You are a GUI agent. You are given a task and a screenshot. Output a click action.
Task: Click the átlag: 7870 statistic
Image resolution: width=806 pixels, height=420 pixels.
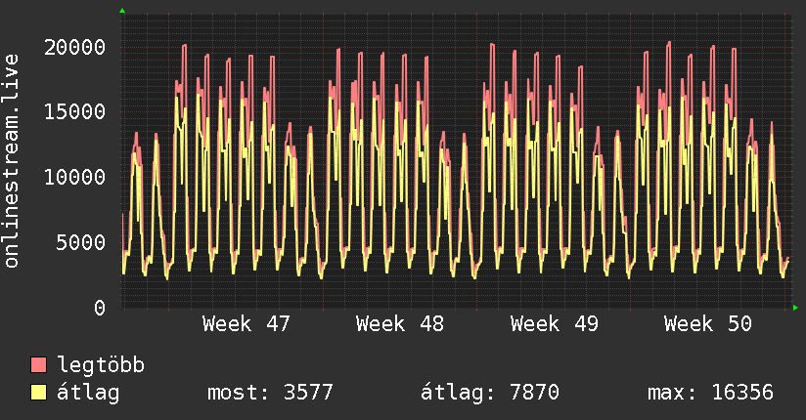point(490,393)
